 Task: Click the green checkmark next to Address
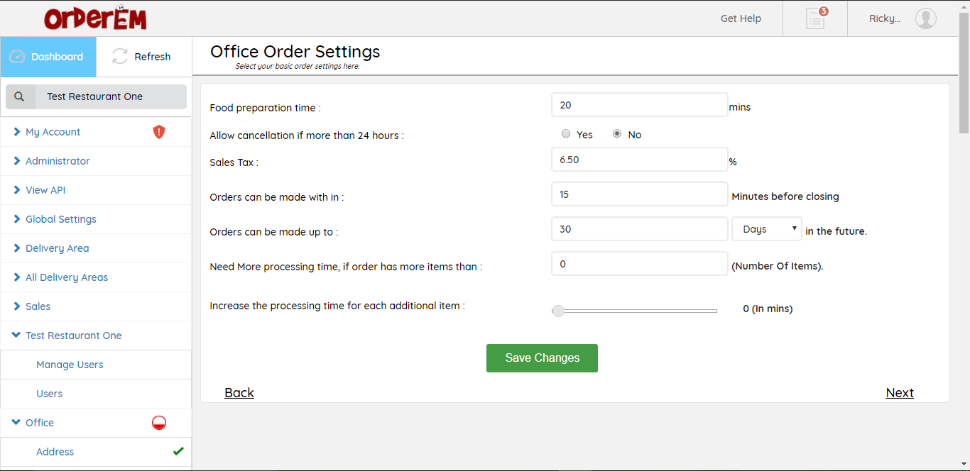pyautogui.click(x=178, y=451)
